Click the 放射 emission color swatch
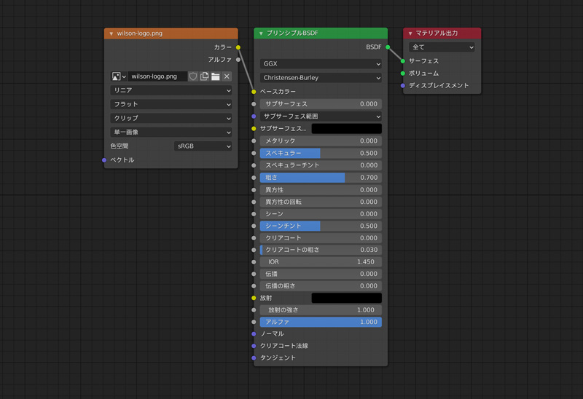The image size is (583, 399). (x=346, y=298)
